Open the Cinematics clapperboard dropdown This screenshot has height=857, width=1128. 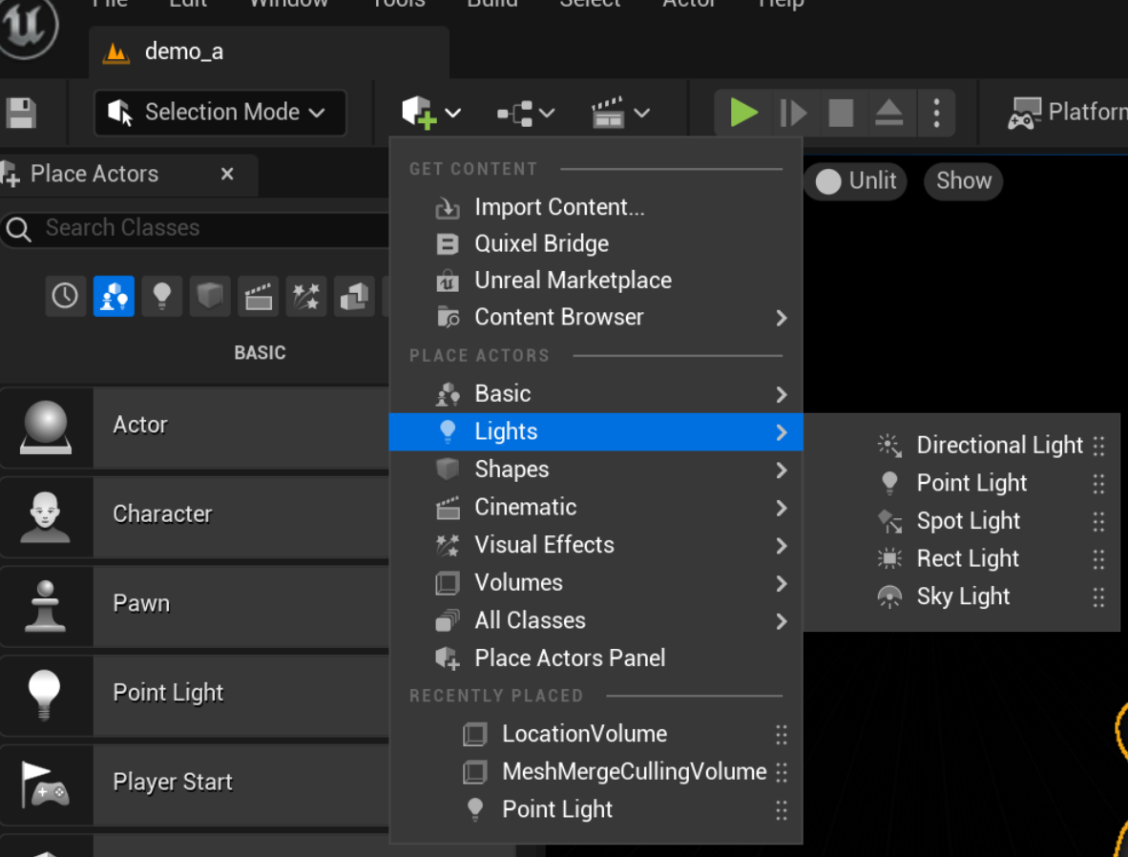pyautogui.click(x=620, y=113)
